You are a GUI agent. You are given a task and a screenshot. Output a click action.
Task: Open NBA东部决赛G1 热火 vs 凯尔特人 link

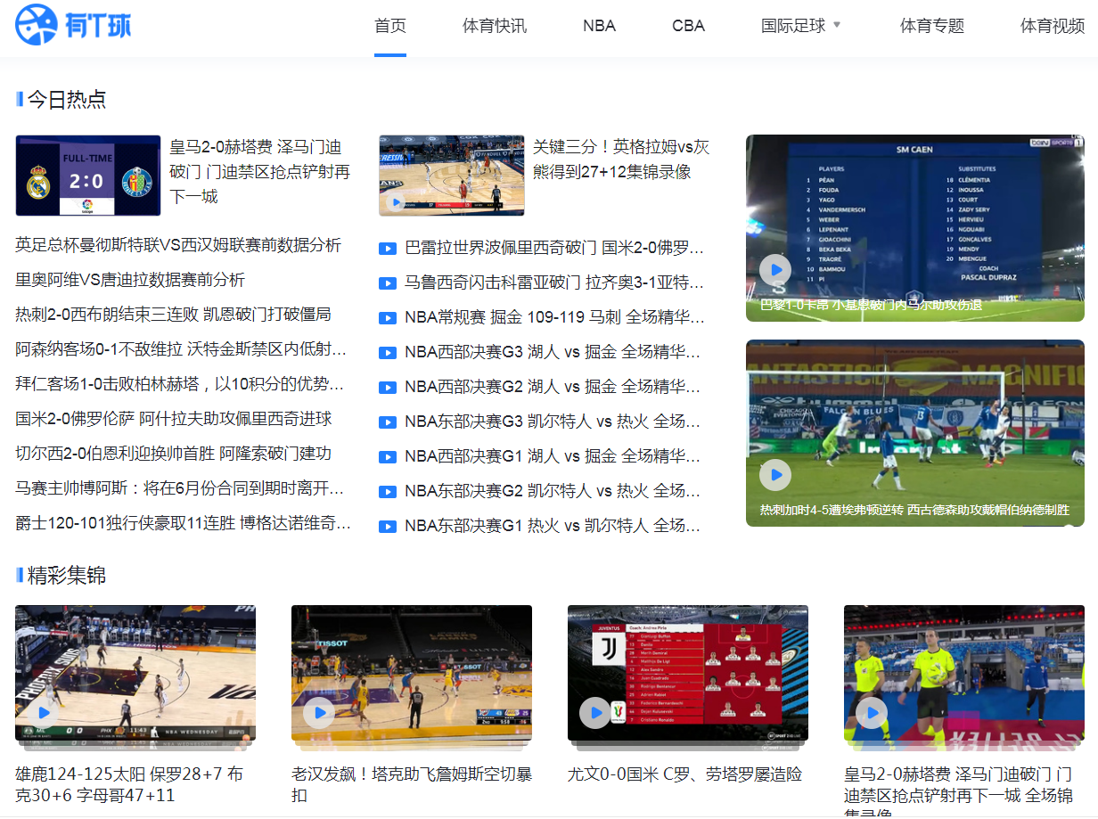point(554,526)
